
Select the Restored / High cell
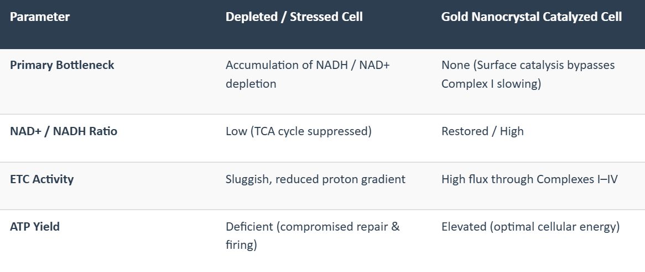pos(482,131)
